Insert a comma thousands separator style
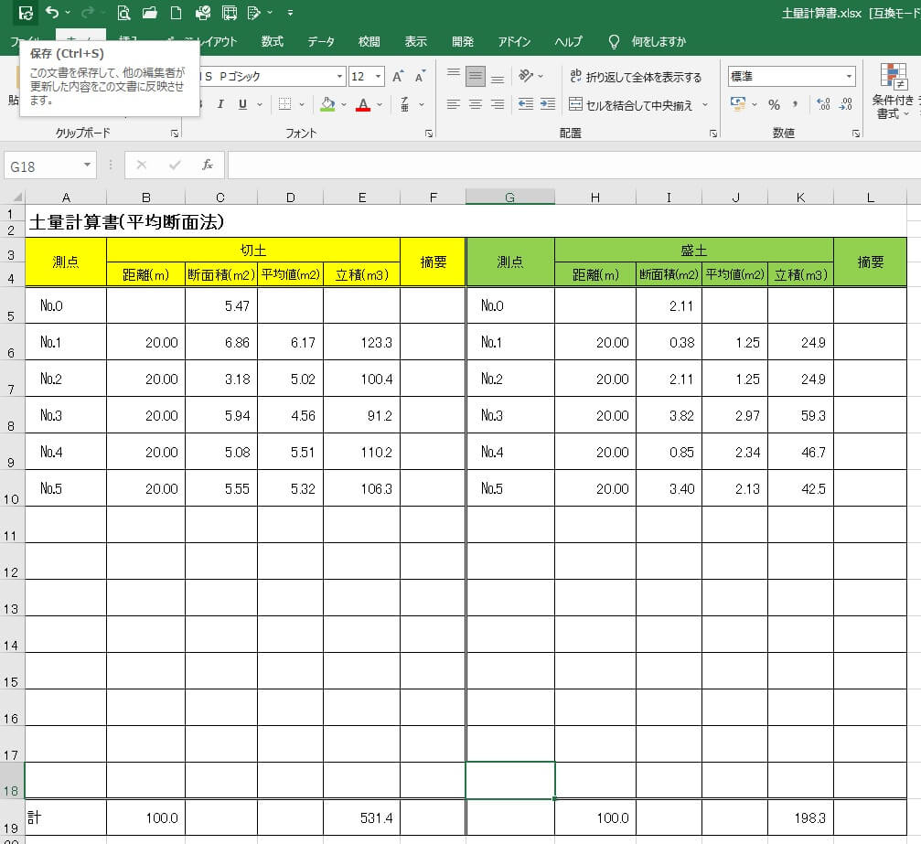Image resolution: width=921 pixels, height=844 pixels. click(x=795, y=104)
